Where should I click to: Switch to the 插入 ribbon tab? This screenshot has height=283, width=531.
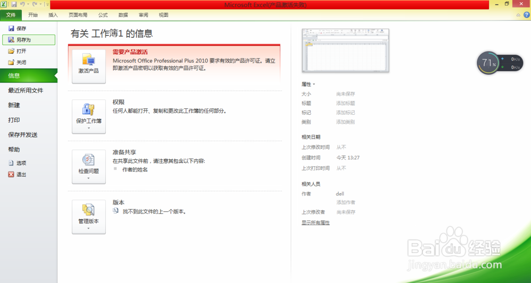pyautogui.click(x=53, y=15)
